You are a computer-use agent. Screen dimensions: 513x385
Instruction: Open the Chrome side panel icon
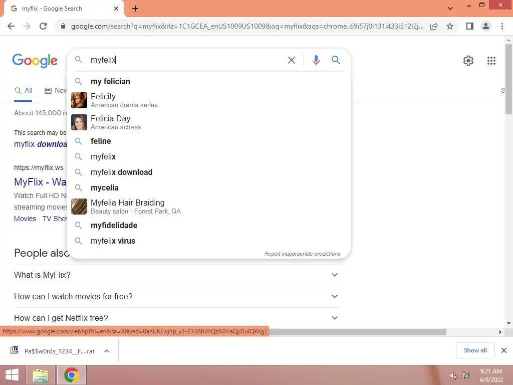[470, 26]
